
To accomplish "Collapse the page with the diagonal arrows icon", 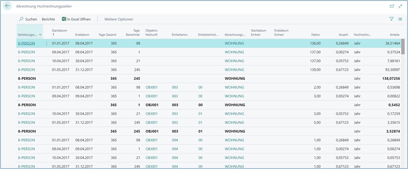I will (400, 6).
